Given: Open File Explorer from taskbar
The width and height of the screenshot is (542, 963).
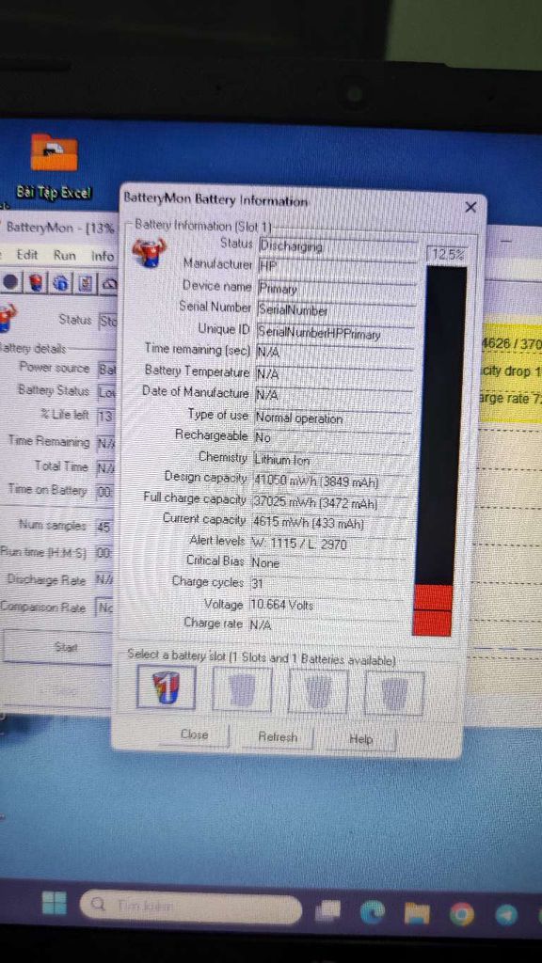Looking at the screenshot, I should coord(417,915).
